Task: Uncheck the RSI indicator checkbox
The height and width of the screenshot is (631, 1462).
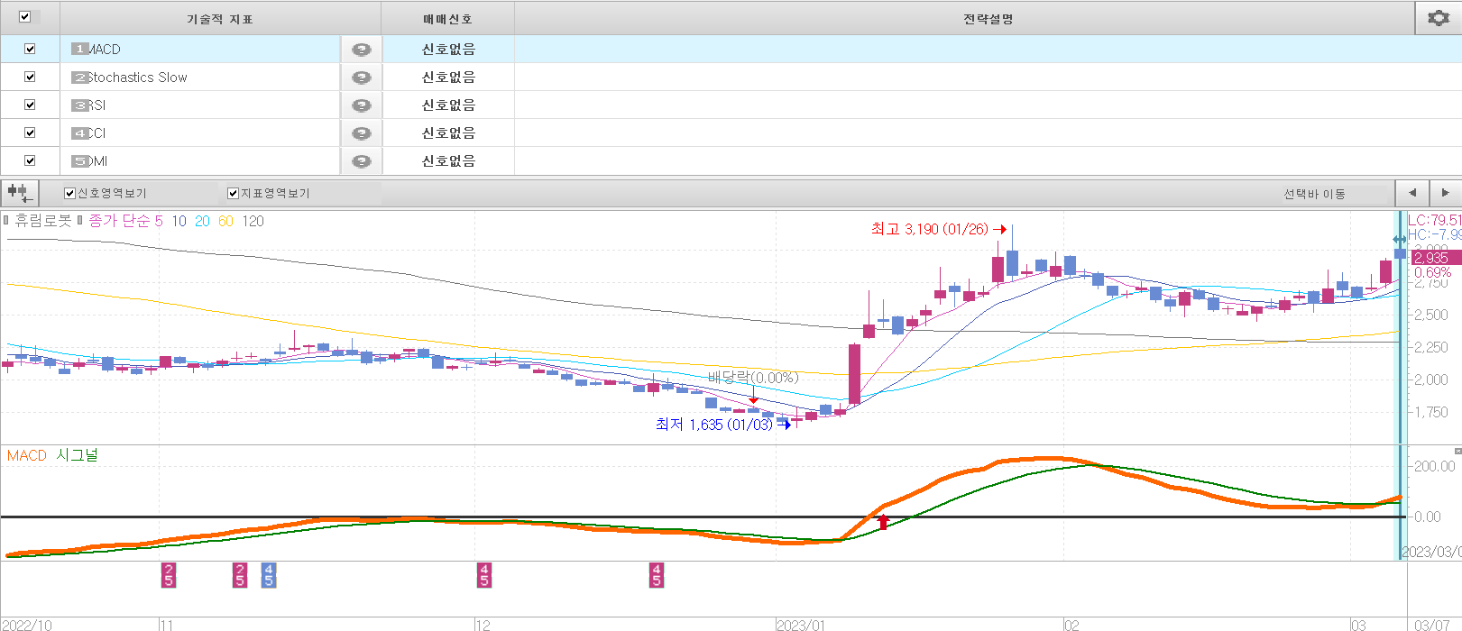Action: tap(30, 105)
